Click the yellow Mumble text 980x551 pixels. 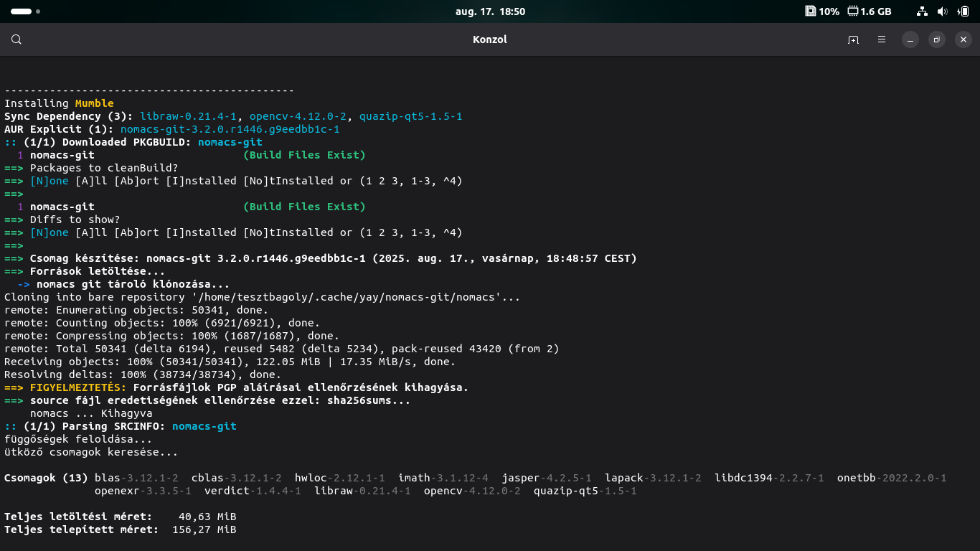pos(94,103)
